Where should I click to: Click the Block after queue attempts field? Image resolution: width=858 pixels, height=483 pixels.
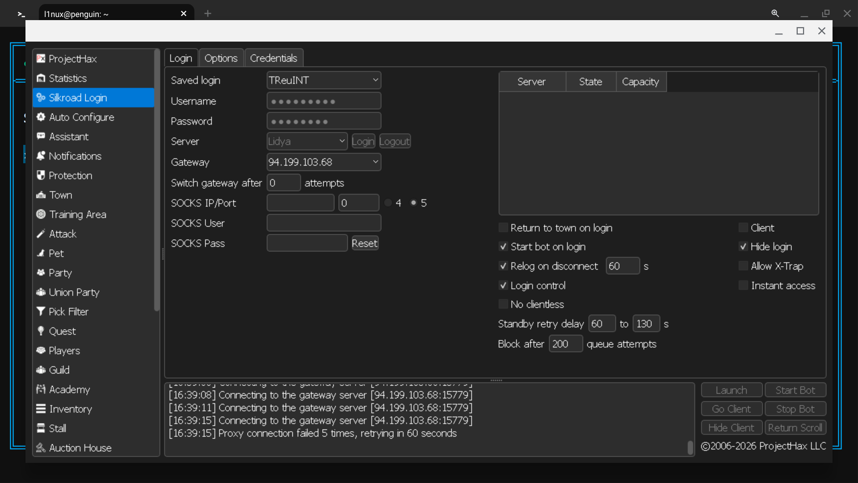click(566, 344)
